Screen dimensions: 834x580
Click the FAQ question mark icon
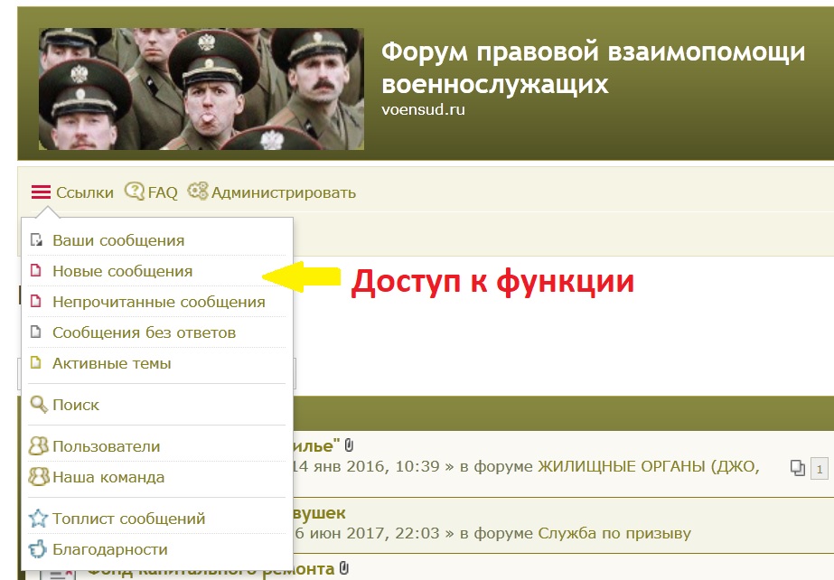pos(134,192)
